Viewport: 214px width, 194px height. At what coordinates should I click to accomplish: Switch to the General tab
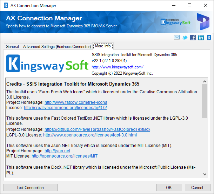pos(12,47)
